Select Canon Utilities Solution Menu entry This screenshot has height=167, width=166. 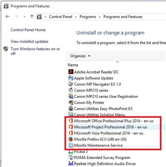click(x=99, y=114)
